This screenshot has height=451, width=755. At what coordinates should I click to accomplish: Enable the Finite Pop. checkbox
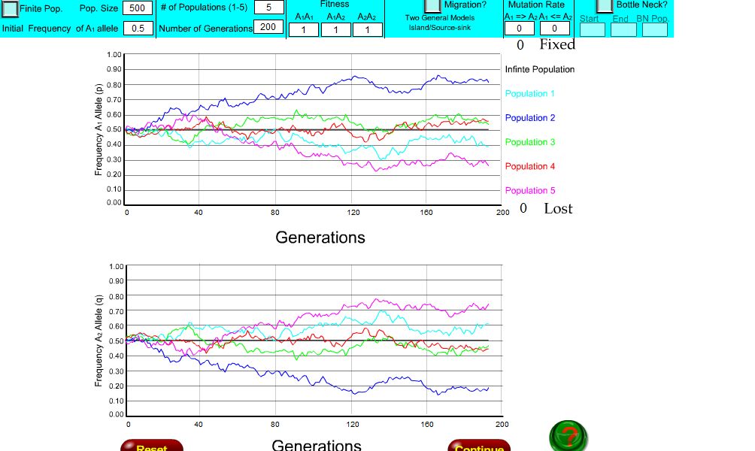click(x=9, y=8)
